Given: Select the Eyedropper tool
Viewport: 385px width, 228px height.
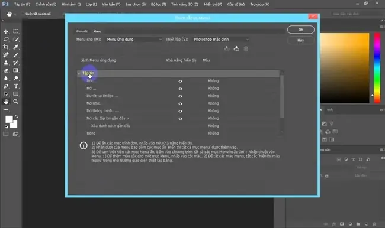Looking at the screenshot, I should tap(16, 47).
